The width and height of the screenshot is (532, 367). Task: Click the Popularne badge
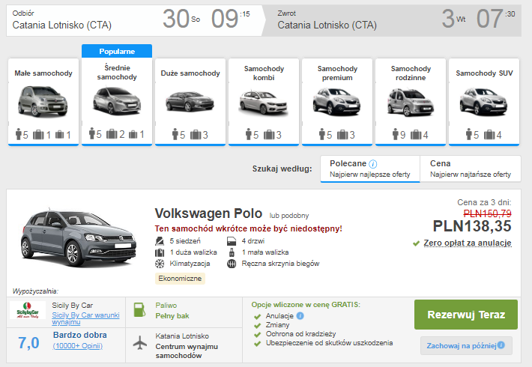[x=117, y=51]
